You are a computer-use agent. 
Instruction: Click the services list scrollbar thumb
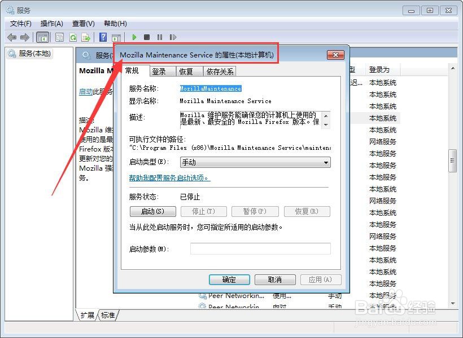[x=452, y=161]
